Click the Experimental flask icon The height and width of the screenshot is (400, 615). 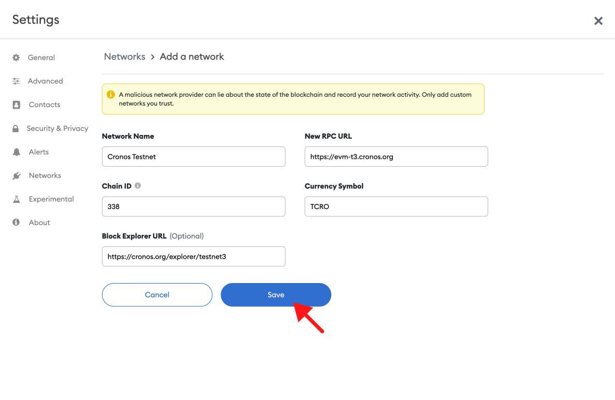(17, 199)
